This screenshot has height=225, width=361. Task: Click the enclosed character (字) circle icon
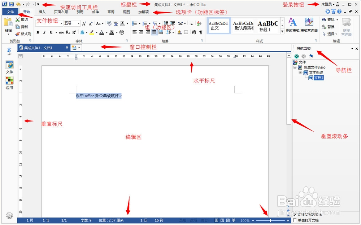tap(122, 32)
